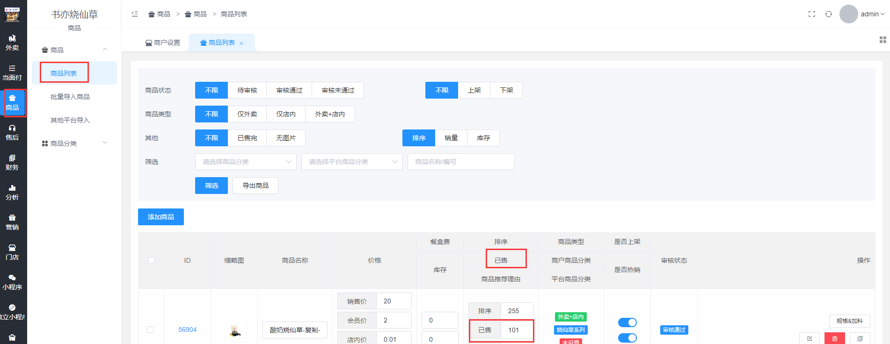Open the 小程序 sidebar section
The image size is (890, 344).
(x=12, y=282)
